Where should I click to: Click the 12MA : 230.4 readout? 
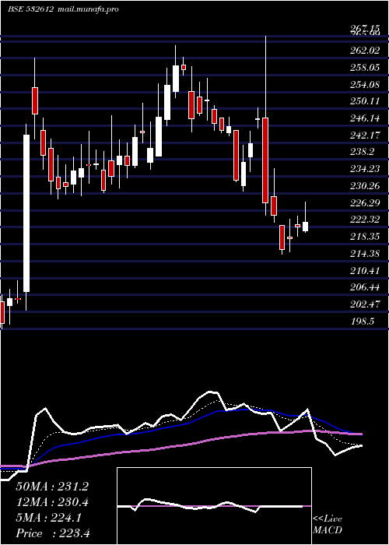point(52,502)
